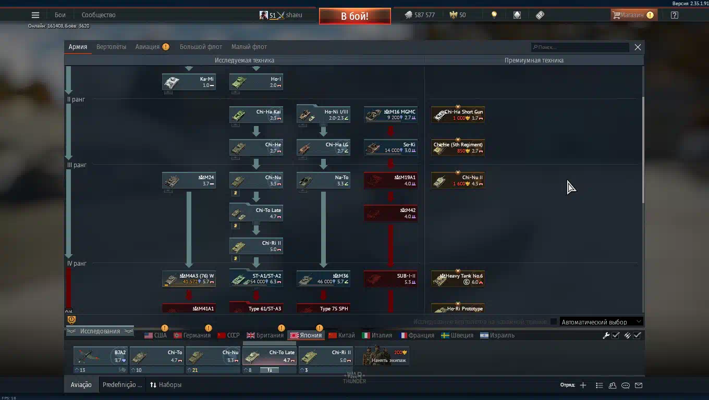
Task: Toggle automatic ammo refill checkbox
Action: pyautogui.click(x=637, y=335)
